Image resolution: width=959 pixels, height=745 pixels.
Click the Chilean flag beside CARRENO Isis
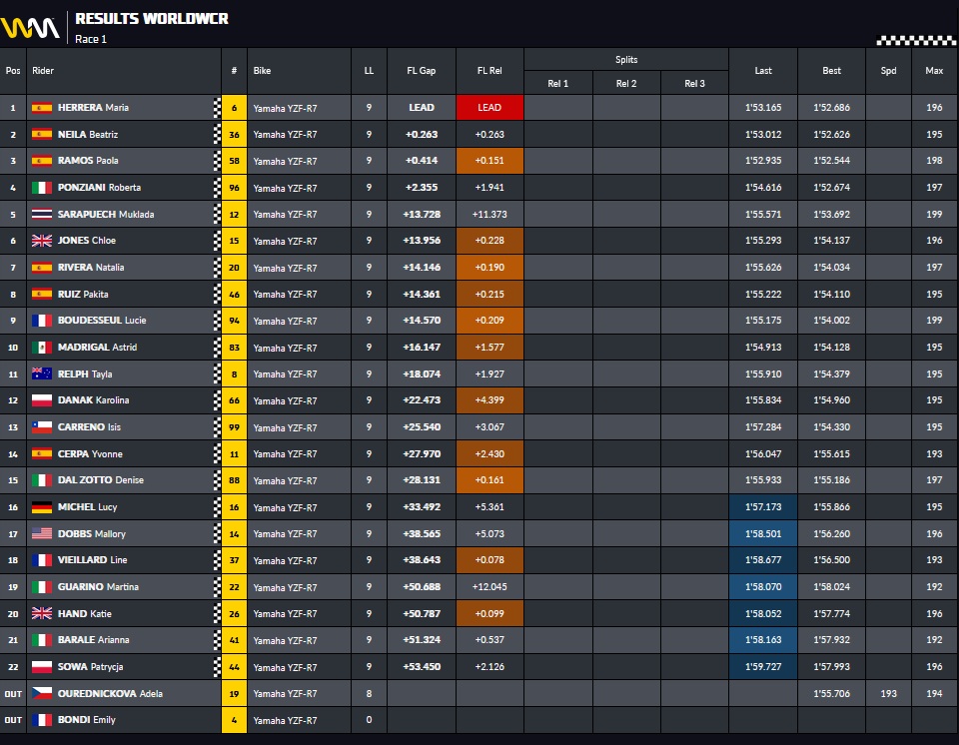(x=42, y=427)
